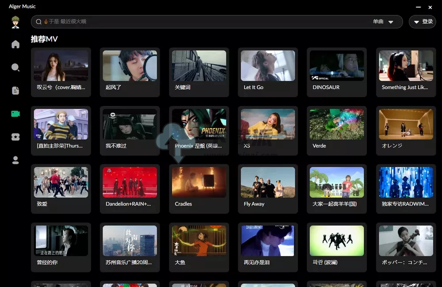Open the 苏州音乐广播20周... MV card
Viewport: 442px width, 287px height.
(130, 247)
